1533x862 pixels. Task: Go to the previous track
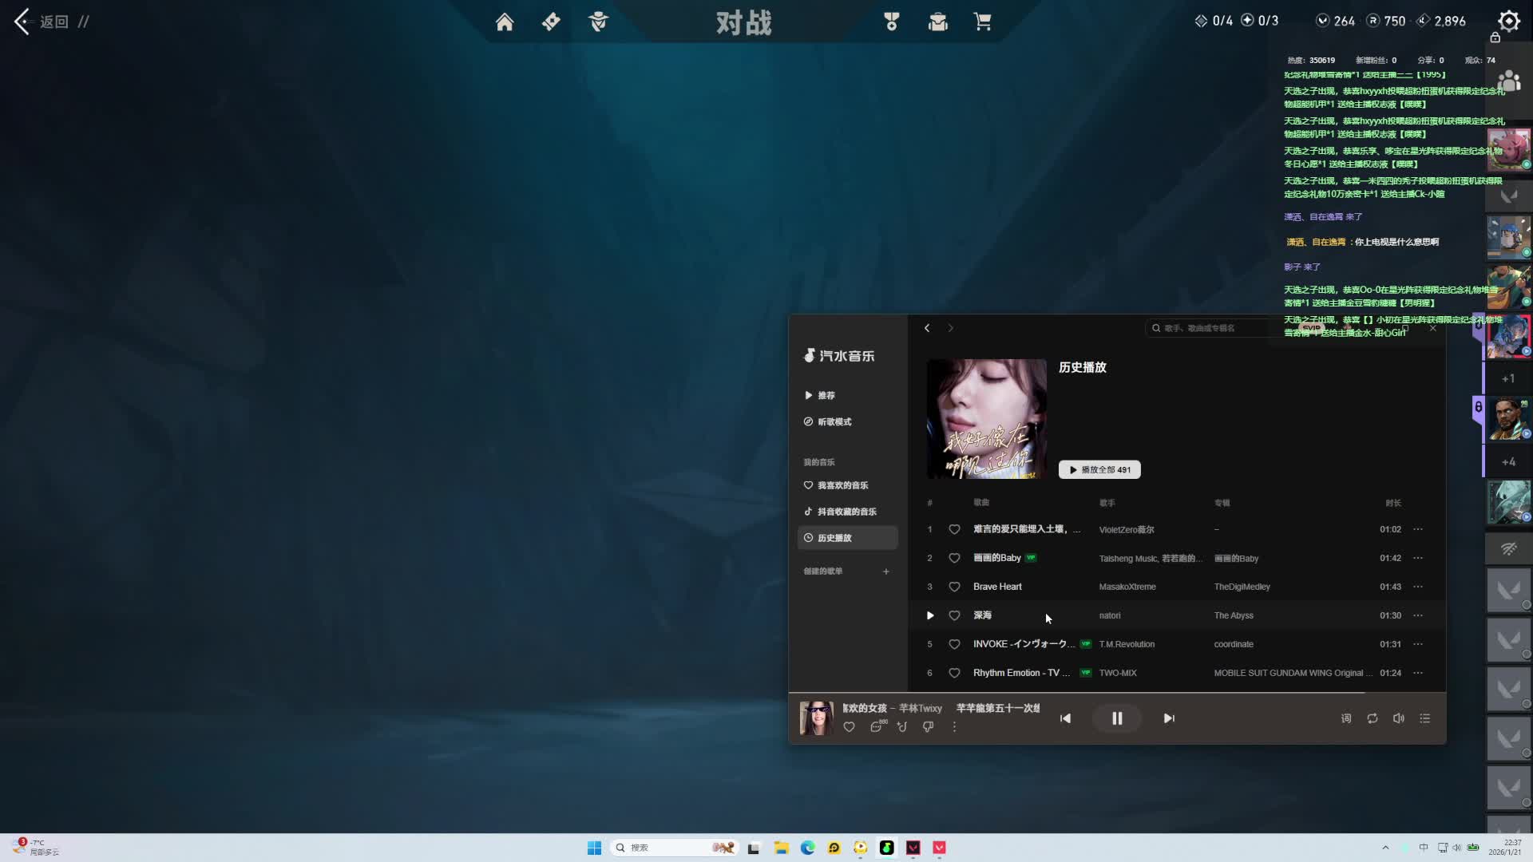tap(1065, 718)
